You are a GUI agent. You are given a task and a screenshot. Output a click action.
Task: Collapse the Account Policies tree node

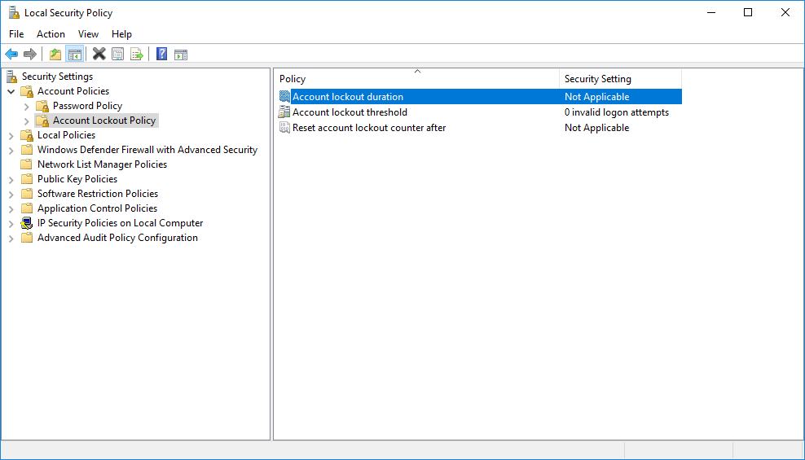pos(11,91)
